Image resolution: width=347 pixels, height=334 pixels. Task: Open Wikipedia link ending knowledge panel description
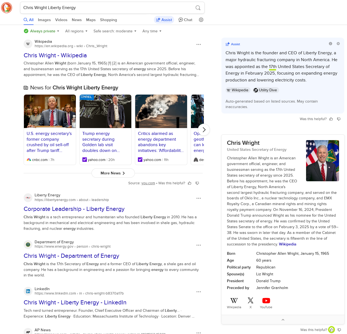tap(287, 244)
